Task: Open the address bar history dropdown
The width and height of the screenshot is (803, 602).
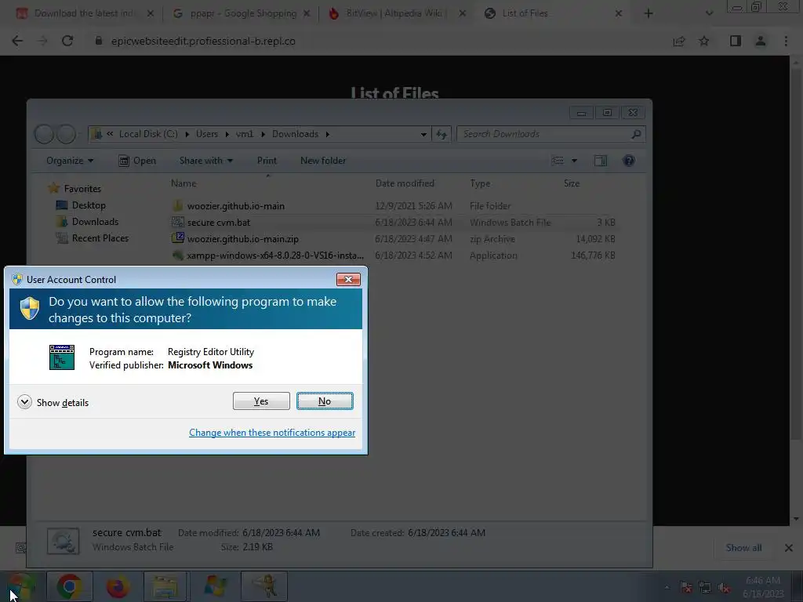Action: tap(423, 134)
